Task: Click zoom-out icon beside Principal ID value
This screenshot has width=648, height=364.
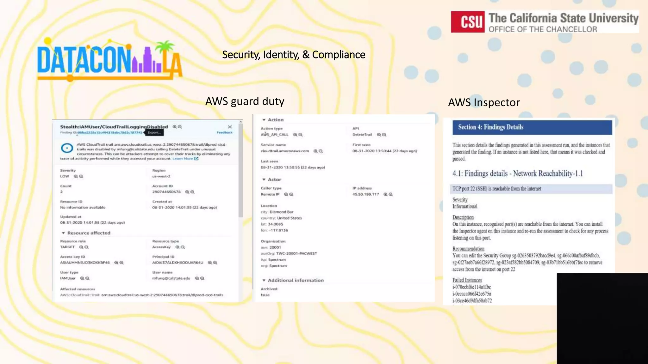Action: point(215,263)
